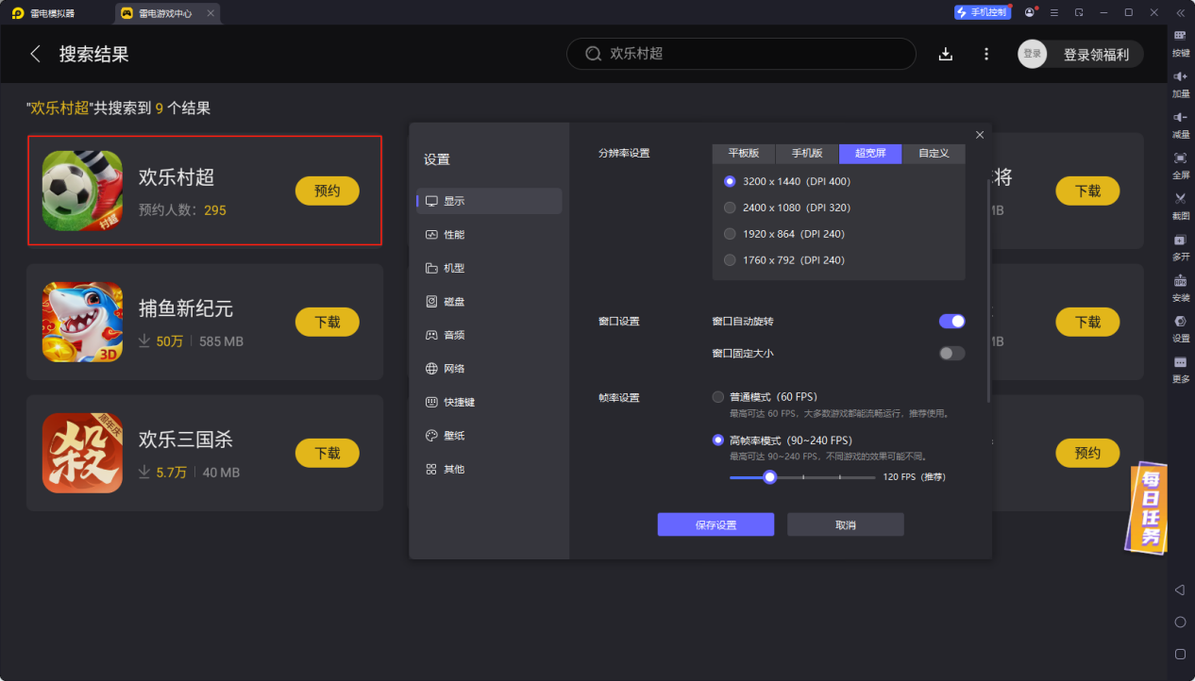The width and height of the screenshot is (1195, 681).
Task: Choose 普通模式 (60 FPS) frame rate
Action: coord(765,397)
